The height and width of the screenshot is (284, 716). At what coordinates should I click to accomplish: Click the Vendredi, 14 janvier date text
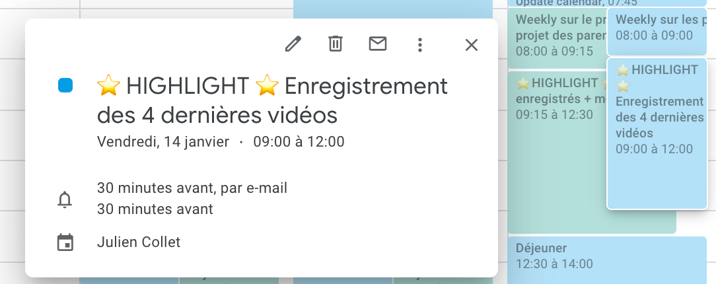163,141
